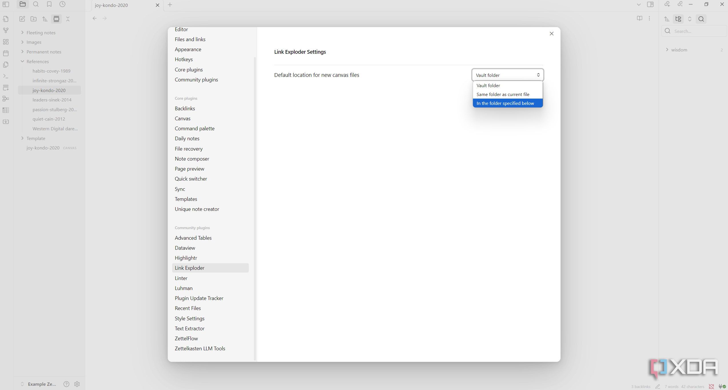Image resolution: width=728 pixels, height=390 pixels.
Task: Open command palette ribbon icon
Action: [x=6, y=76]
